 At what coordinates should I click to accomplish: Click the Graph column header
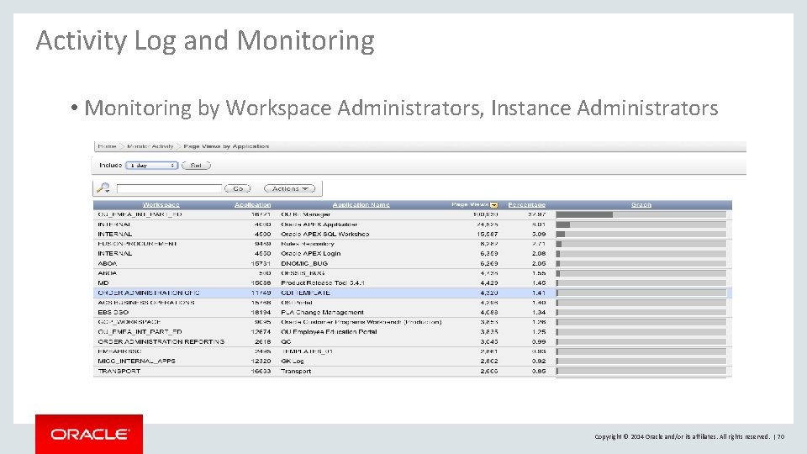pyautogui.click(x=641, y=205)
